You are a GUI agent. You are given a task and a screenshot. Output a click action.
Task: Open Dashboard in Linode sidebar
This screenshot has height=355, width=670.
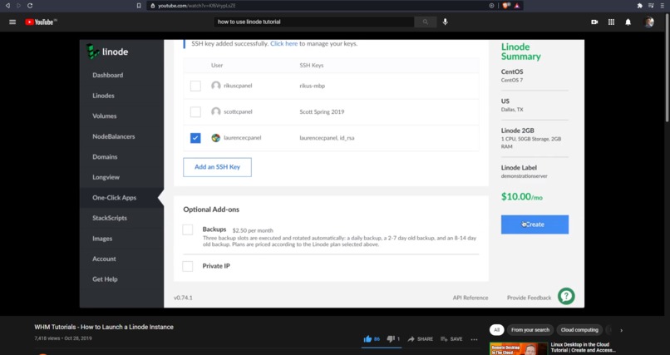click(x=108, y=75)
